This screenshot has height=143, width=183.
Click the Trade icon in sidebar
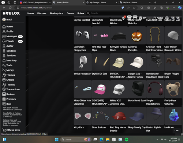coord(4,65)
